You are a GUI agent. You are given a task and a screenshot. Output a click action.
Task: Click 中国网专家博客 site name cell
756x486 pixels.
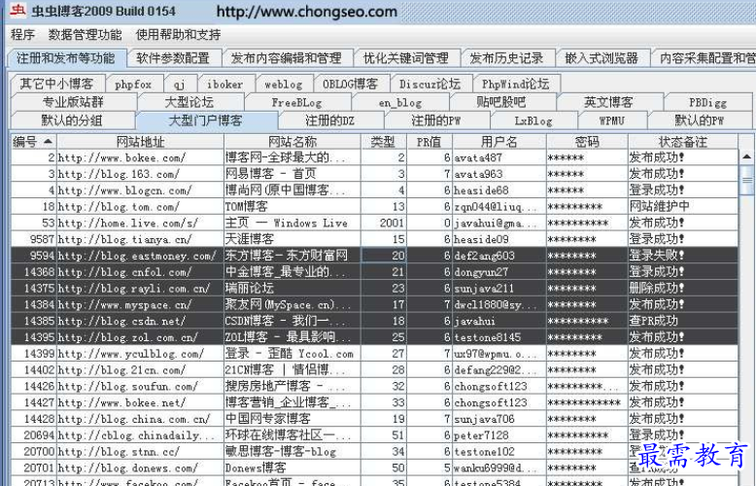pyautogui.click(x=292, y=419)
